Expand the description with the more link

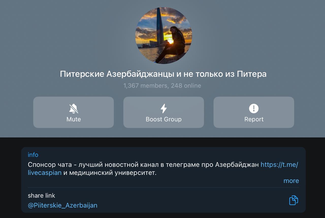click(291, 181)
